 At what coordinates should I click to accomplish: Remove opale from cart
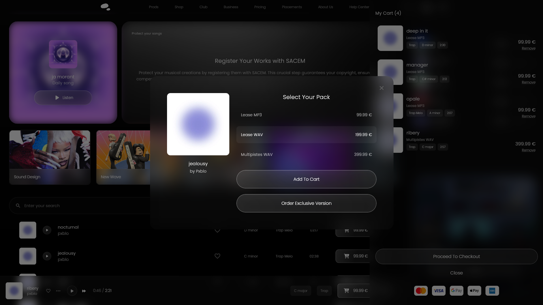529,116
